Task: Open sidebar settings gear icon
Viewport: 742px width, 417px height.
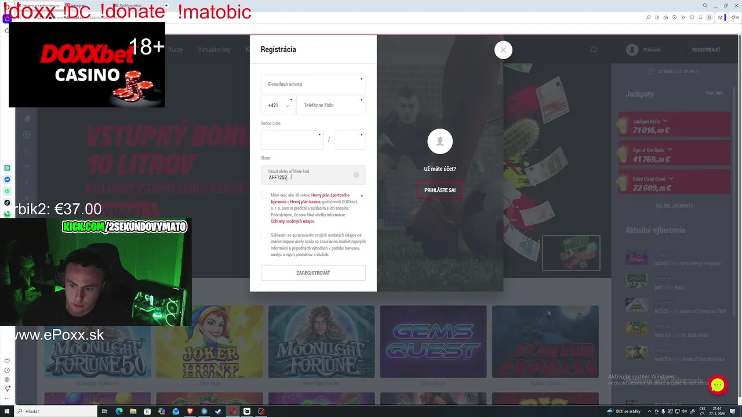Action: [7, 379]
